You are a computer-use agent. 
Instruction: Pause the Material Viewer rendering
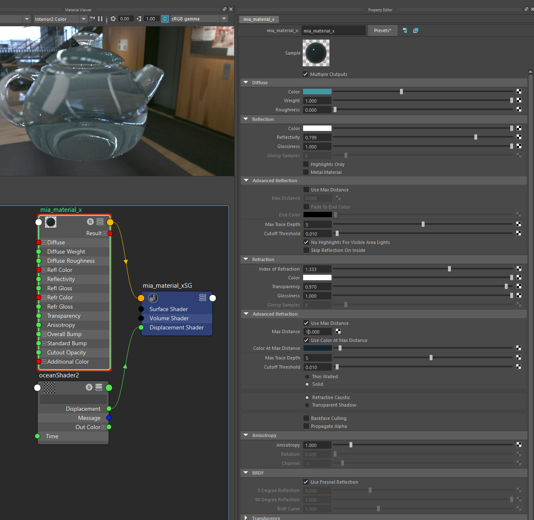[x=100, y=18]
